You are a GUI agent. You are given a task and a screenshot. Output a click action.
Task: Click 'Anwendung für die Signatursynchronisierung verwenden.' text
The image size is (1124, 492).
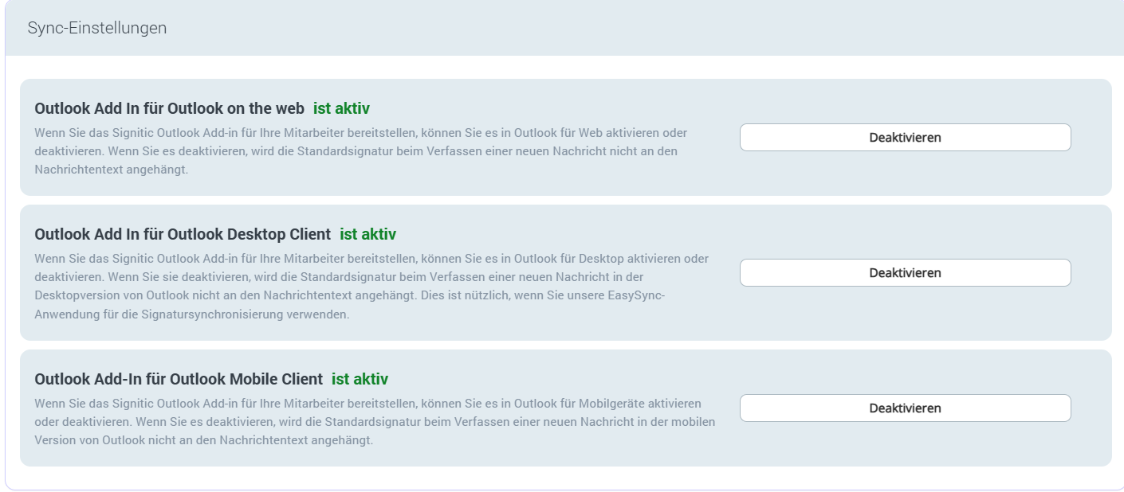point(191,314)
